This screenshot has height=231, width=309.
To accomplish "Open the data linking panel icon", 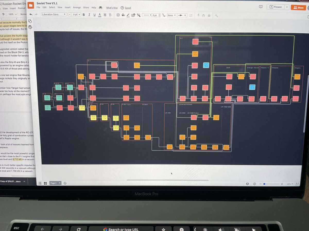I will click(30, 27).
